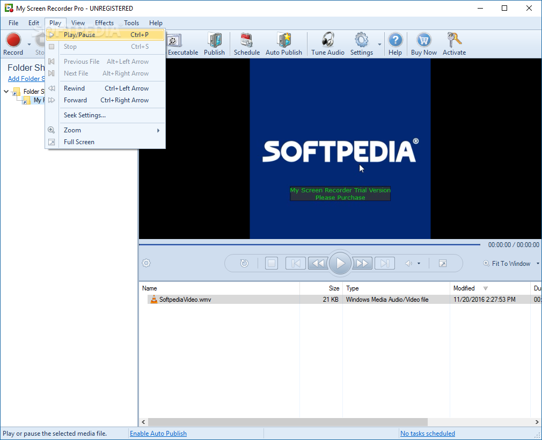The width and height of the screenshot is (542, 440).
Task: Open Seek Settings from the menu
Action: pyautogui.click(x=105, y=115)
